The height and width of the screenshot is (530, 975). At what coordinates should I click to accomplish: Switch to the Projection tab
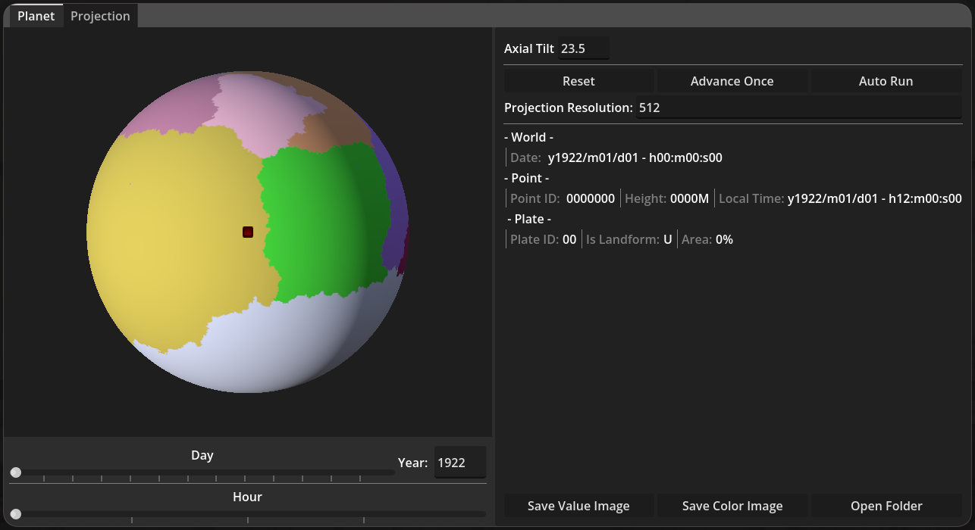(x=100, y=16)
